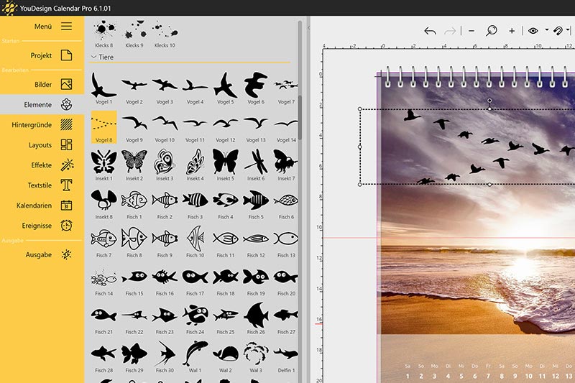Open the Ausgabe output page
575x383 pixels.
tap(41, 254)
